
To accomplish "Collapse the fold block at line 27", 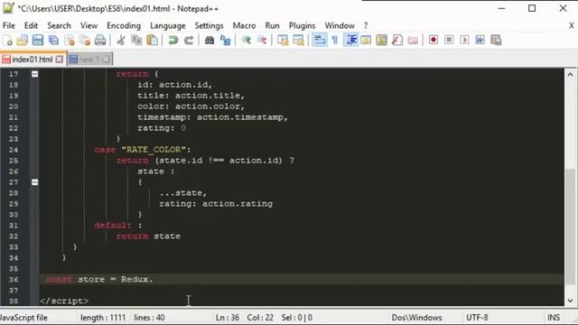I will (x=34, y=182).
